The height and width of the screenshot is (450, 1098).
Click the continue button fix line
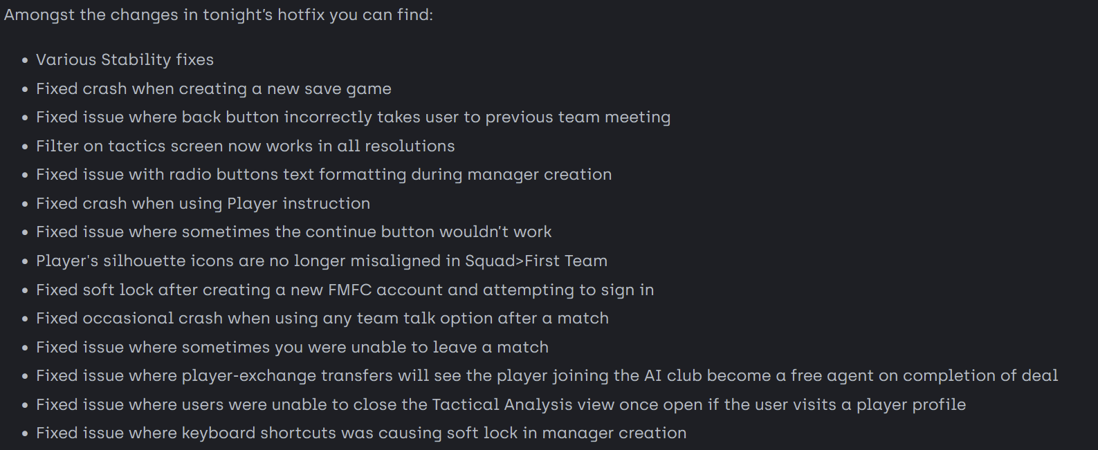click(293, 232)
